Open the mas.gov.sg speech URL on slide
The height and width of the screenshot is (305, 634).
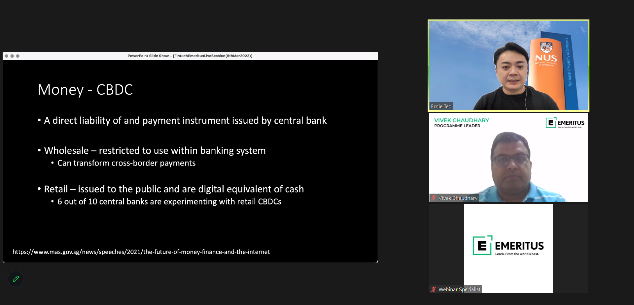141,252
